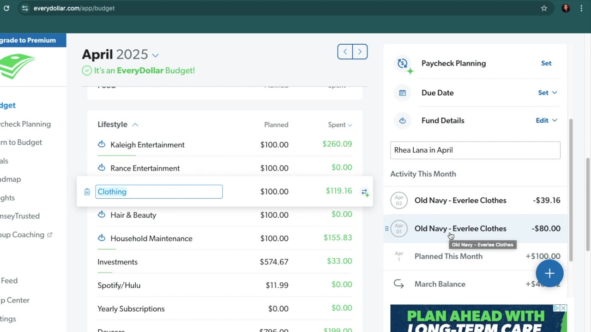The width and height of the screenshot is (591, 332).
Task: Open Learn to Budget in the sidebar
Action: (x=21, y=142)
